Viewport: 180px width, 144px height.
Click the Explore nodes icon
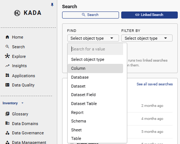coord(7,56)
